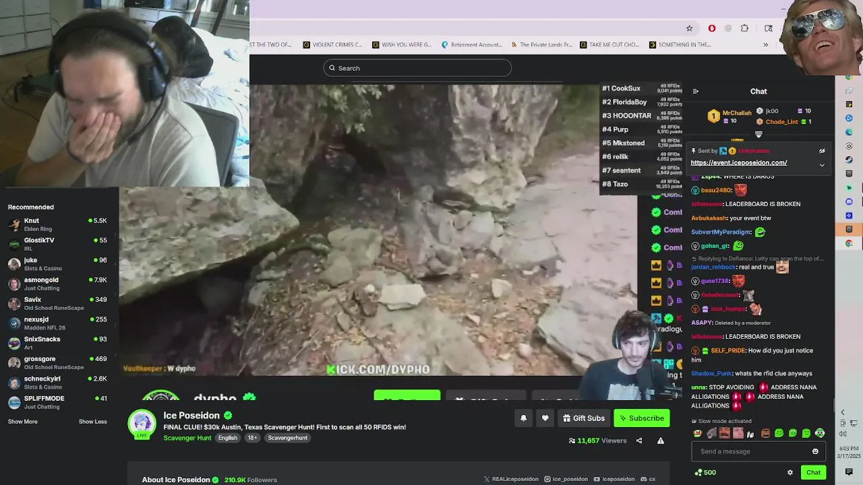
Task: Open The Private Lands bookmark
Action: [x=541, y=45]
